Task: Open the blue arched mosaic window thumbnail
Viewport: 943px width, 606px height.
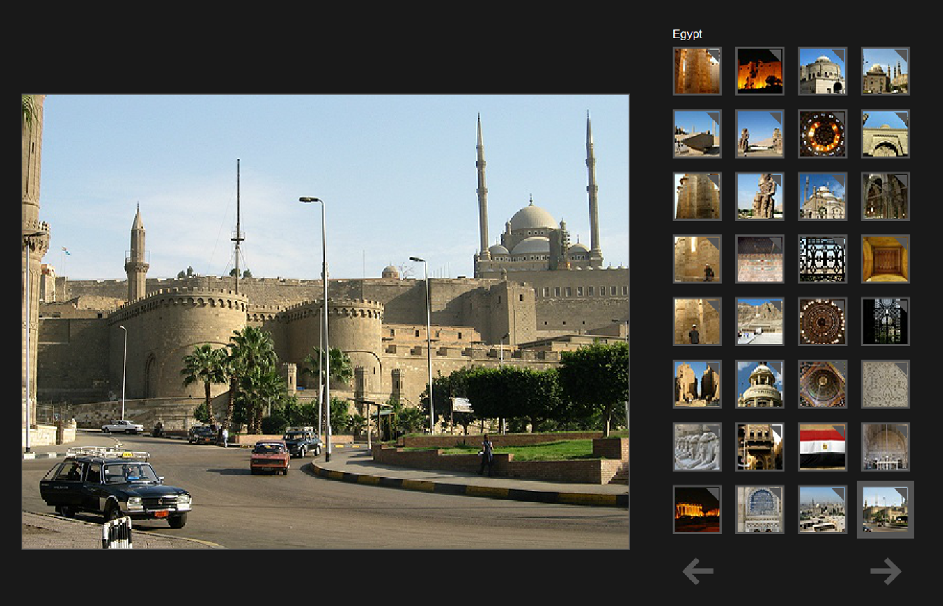Action: point(760,509)
